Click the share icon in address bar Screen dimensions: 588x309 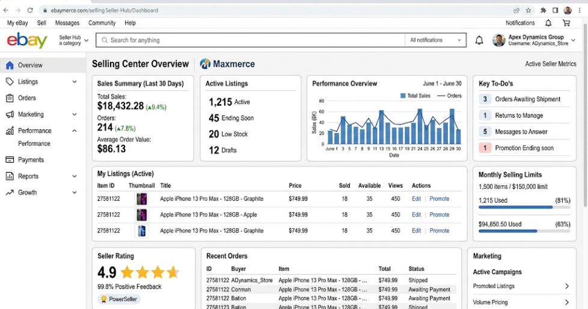516,10
